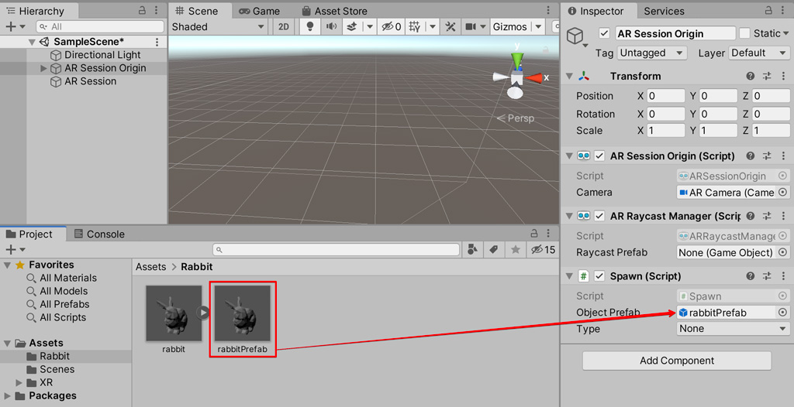Image resolution: width=794 pixels, height=407 pixels.
Task: Open the GameObject icon picker cube
Action: [x=575, y=36]
